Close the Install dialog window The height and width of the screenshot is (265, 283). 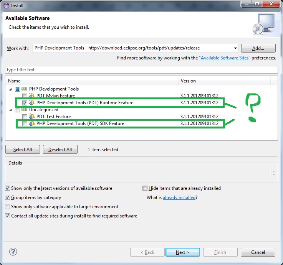(271, 4)
